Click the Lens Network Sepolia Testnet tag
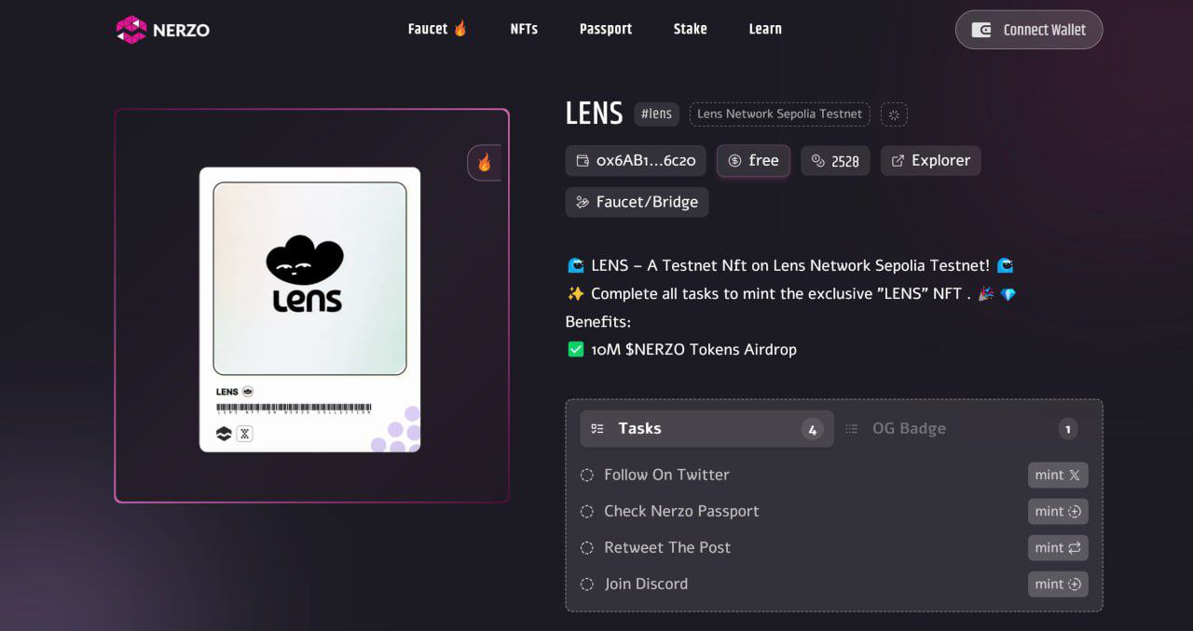Image resolution: width=1193 pixels, height=631 pixels. click(x=780, y=114)
